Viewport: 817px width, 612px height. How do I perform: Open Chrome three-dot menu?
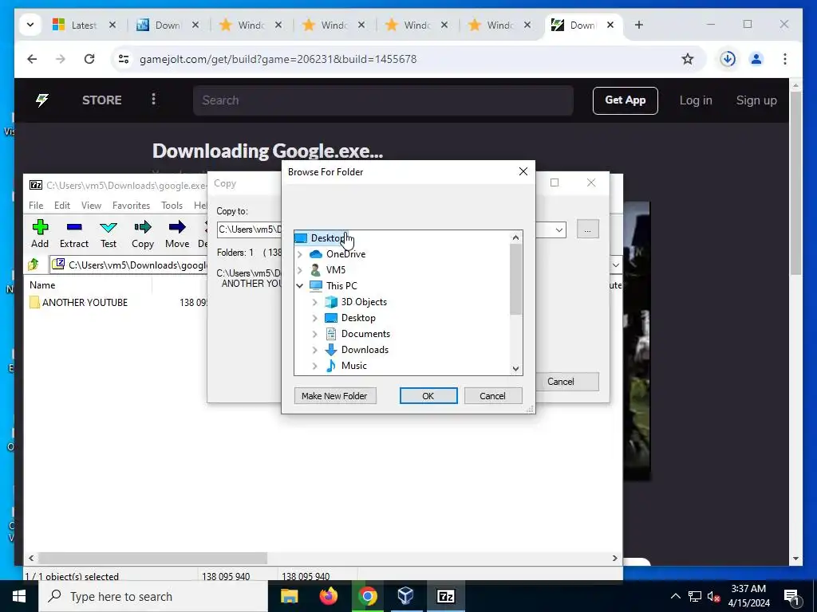point(785,59)
